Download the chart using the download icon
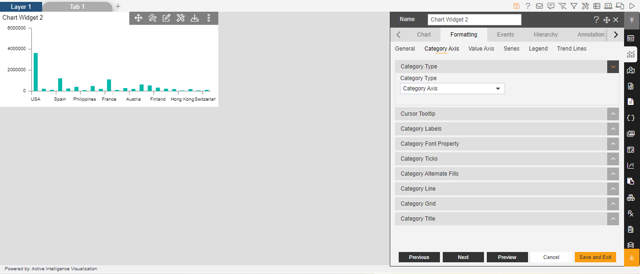The image size is (640, 274). pyautogui.click(x=195, y=18)
